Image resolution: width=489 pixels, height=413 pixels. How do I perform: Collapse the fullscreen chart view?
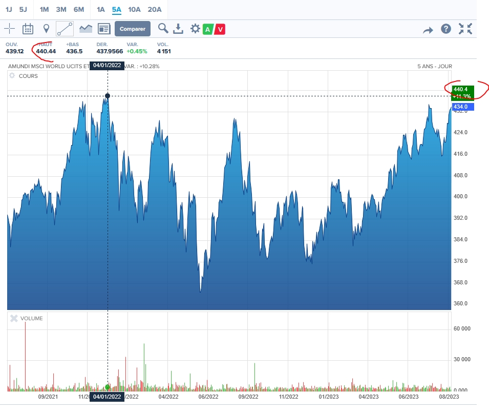pyautogui.click(x=465, y=29)
